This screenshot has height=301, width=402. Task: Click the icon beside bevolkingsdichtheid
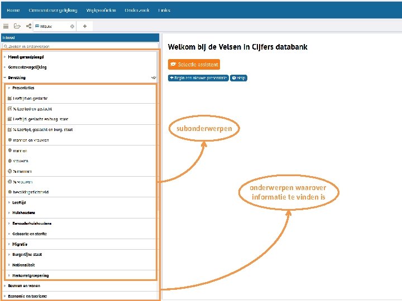[9, 192]
